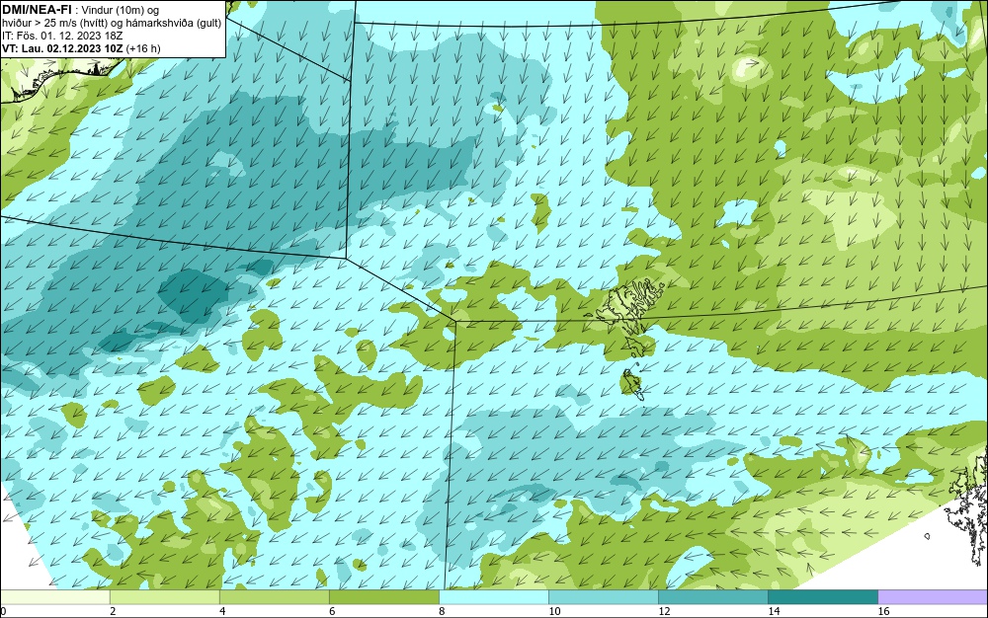This screenshot has width=988, height=618.
Task: Click the 8–10 m/s pale cyan swatch
Action: coord(493,596)
